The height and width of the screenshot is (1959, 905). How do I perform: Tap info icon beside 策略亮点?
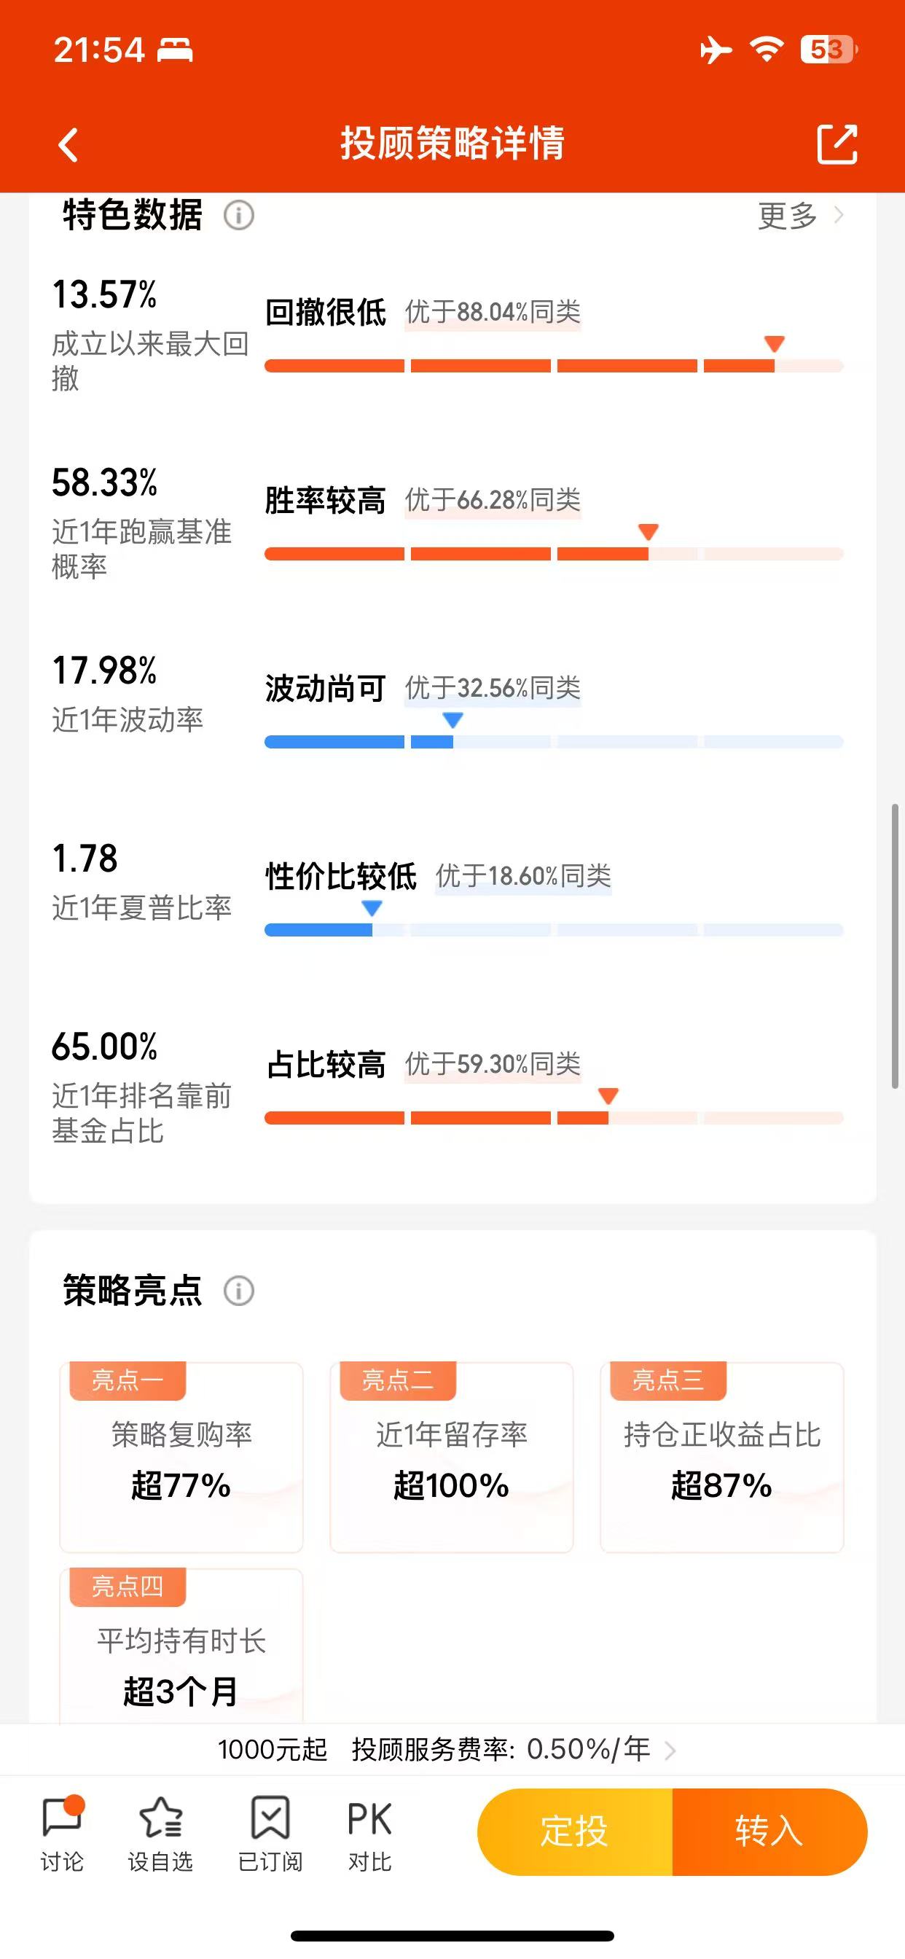[x=239, y=1291]
